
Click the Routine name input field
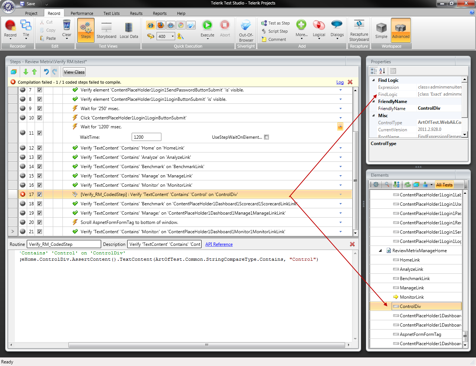[x=64, y=244]
